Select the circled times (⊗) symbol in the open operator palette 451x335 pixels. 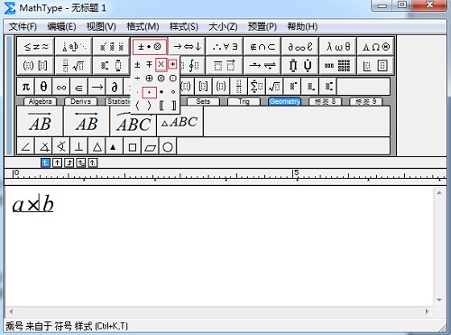[x=161, y=79]
